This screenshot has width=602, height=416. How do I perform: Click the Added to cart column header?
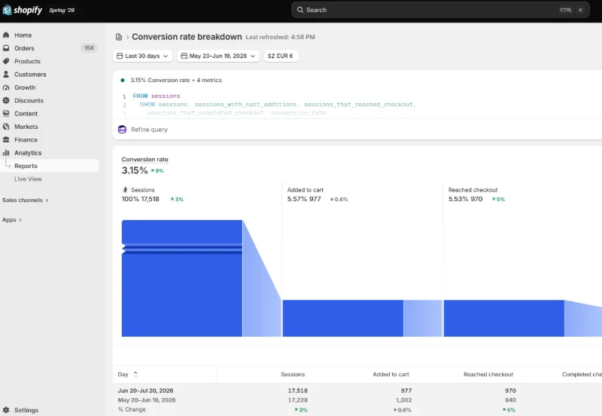[391, 374]
